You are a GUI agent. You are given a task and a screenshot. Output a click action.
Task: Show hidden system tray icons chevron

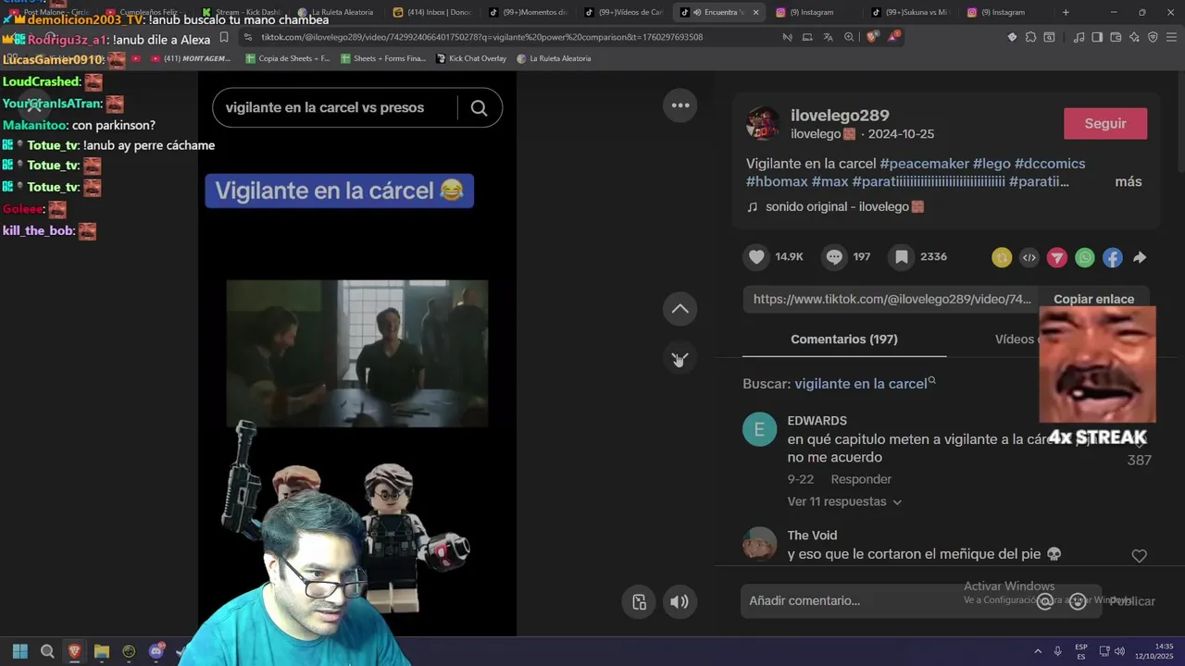[x=1038, y=651]
